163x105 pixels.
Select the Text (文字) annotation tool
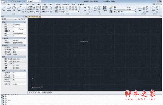[85, 9]
